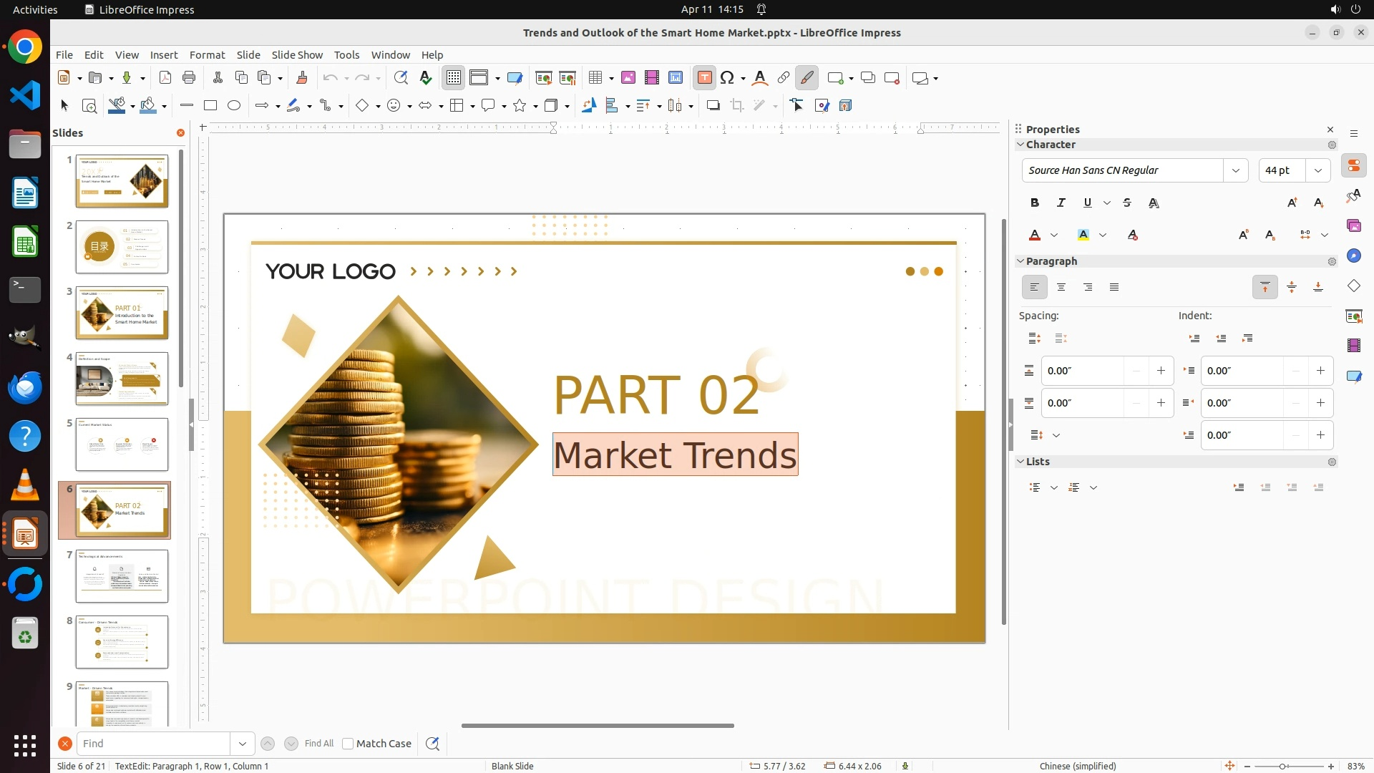Click the Export as PDF icon
1374x773 pixels.
click(165, 78)
